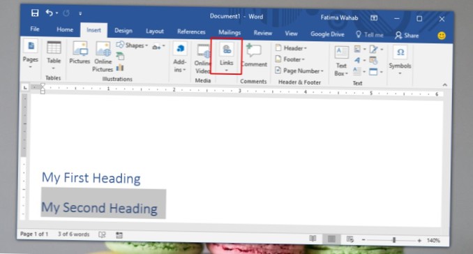Insert Date and Time
The height and width of the screenshot is (254, 473).
373,61
